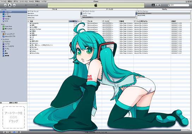Screen dimensions: 192x134
Task: Open the double-diamond playlist
Action: 13,53
